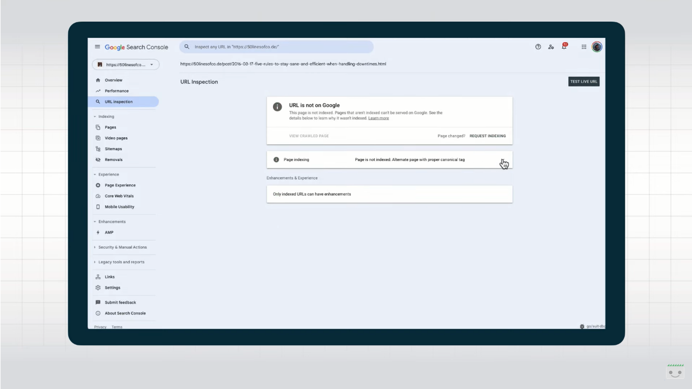Open the Learn more link
Viewport: 692px width, 389px height.
pos(378,118)
